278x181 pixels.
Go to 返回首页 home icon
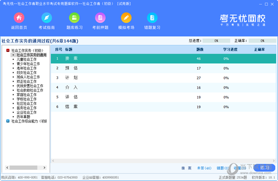coord(19,18)
